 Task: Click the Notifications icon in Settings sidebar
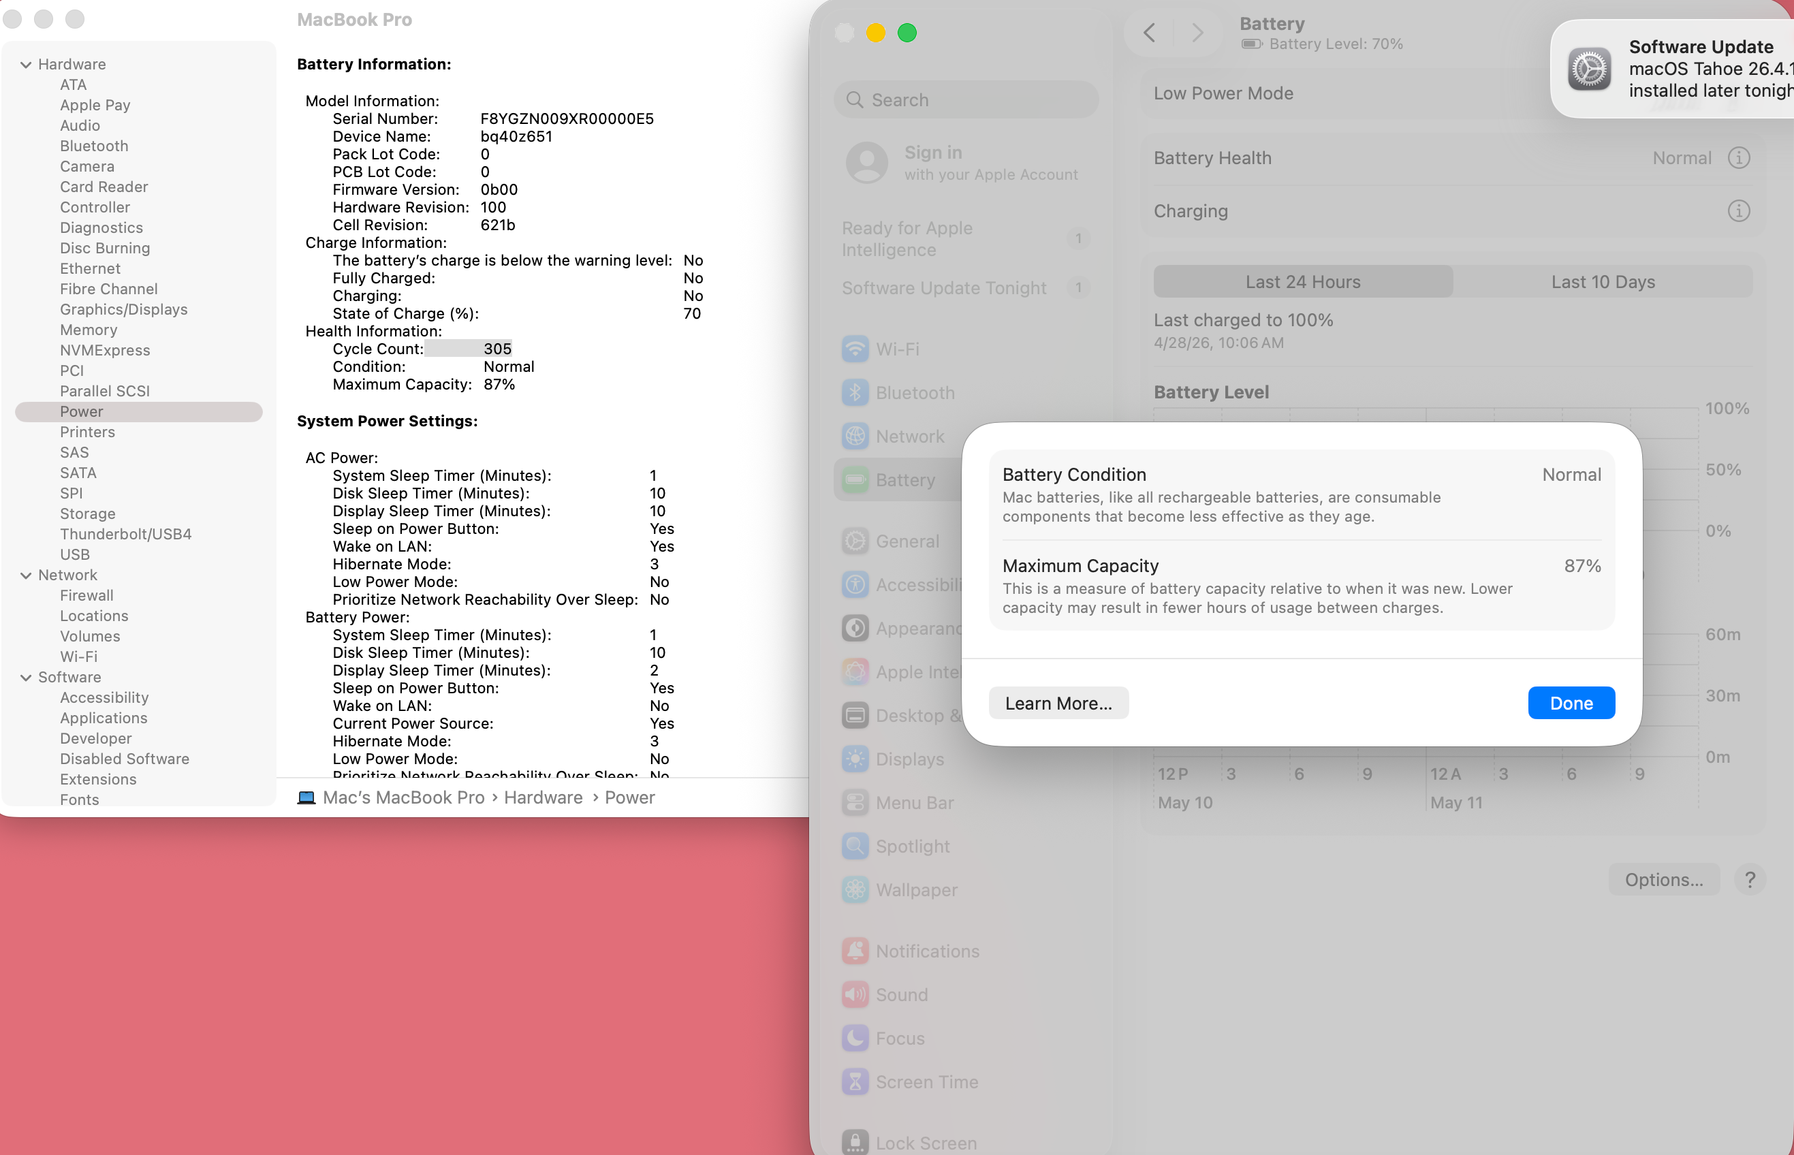(855, 951)
